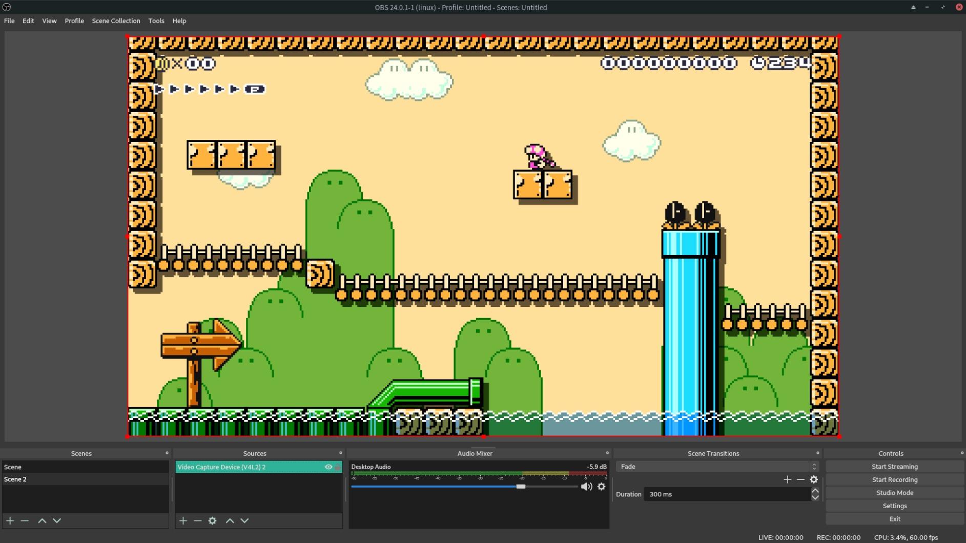Add a new scene with plus icon
Viewport: 966px width, 543px height.
(x=10, y=520)
